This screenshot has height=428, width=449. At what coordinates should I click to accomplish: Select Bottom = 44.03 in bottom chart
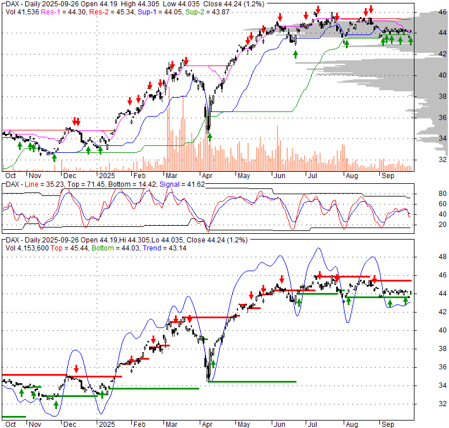coord(115,248)
